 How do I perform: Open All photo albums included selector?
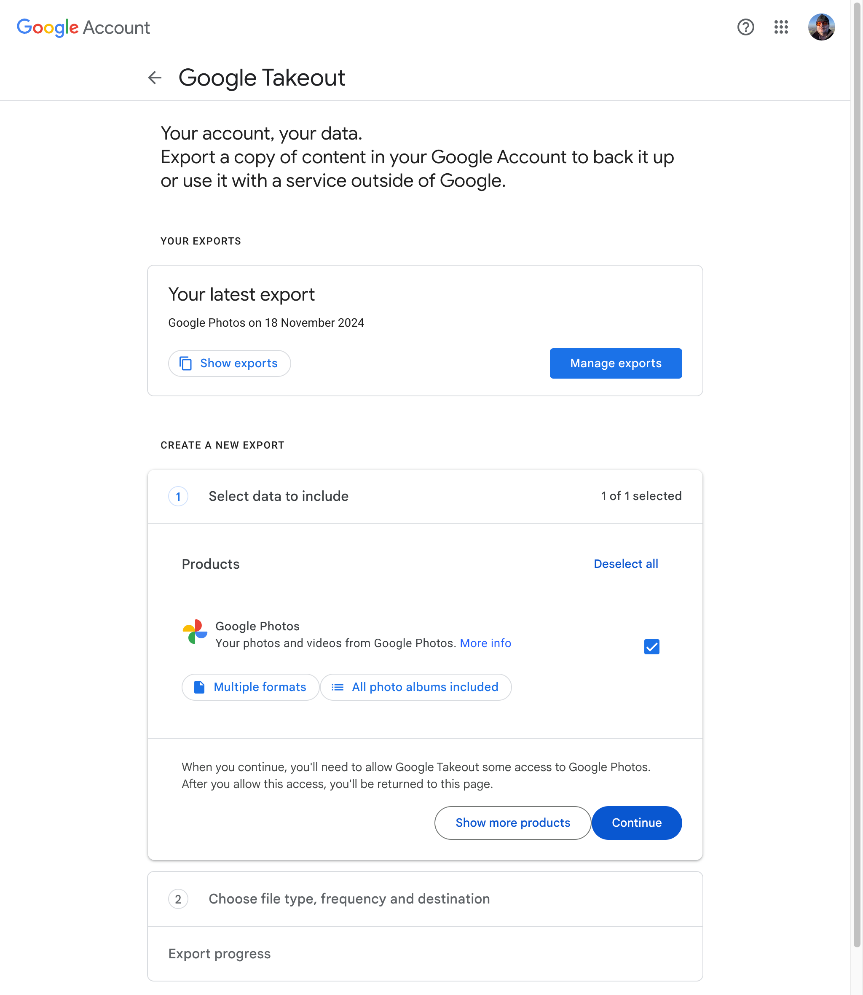click(x=415, y=687)
